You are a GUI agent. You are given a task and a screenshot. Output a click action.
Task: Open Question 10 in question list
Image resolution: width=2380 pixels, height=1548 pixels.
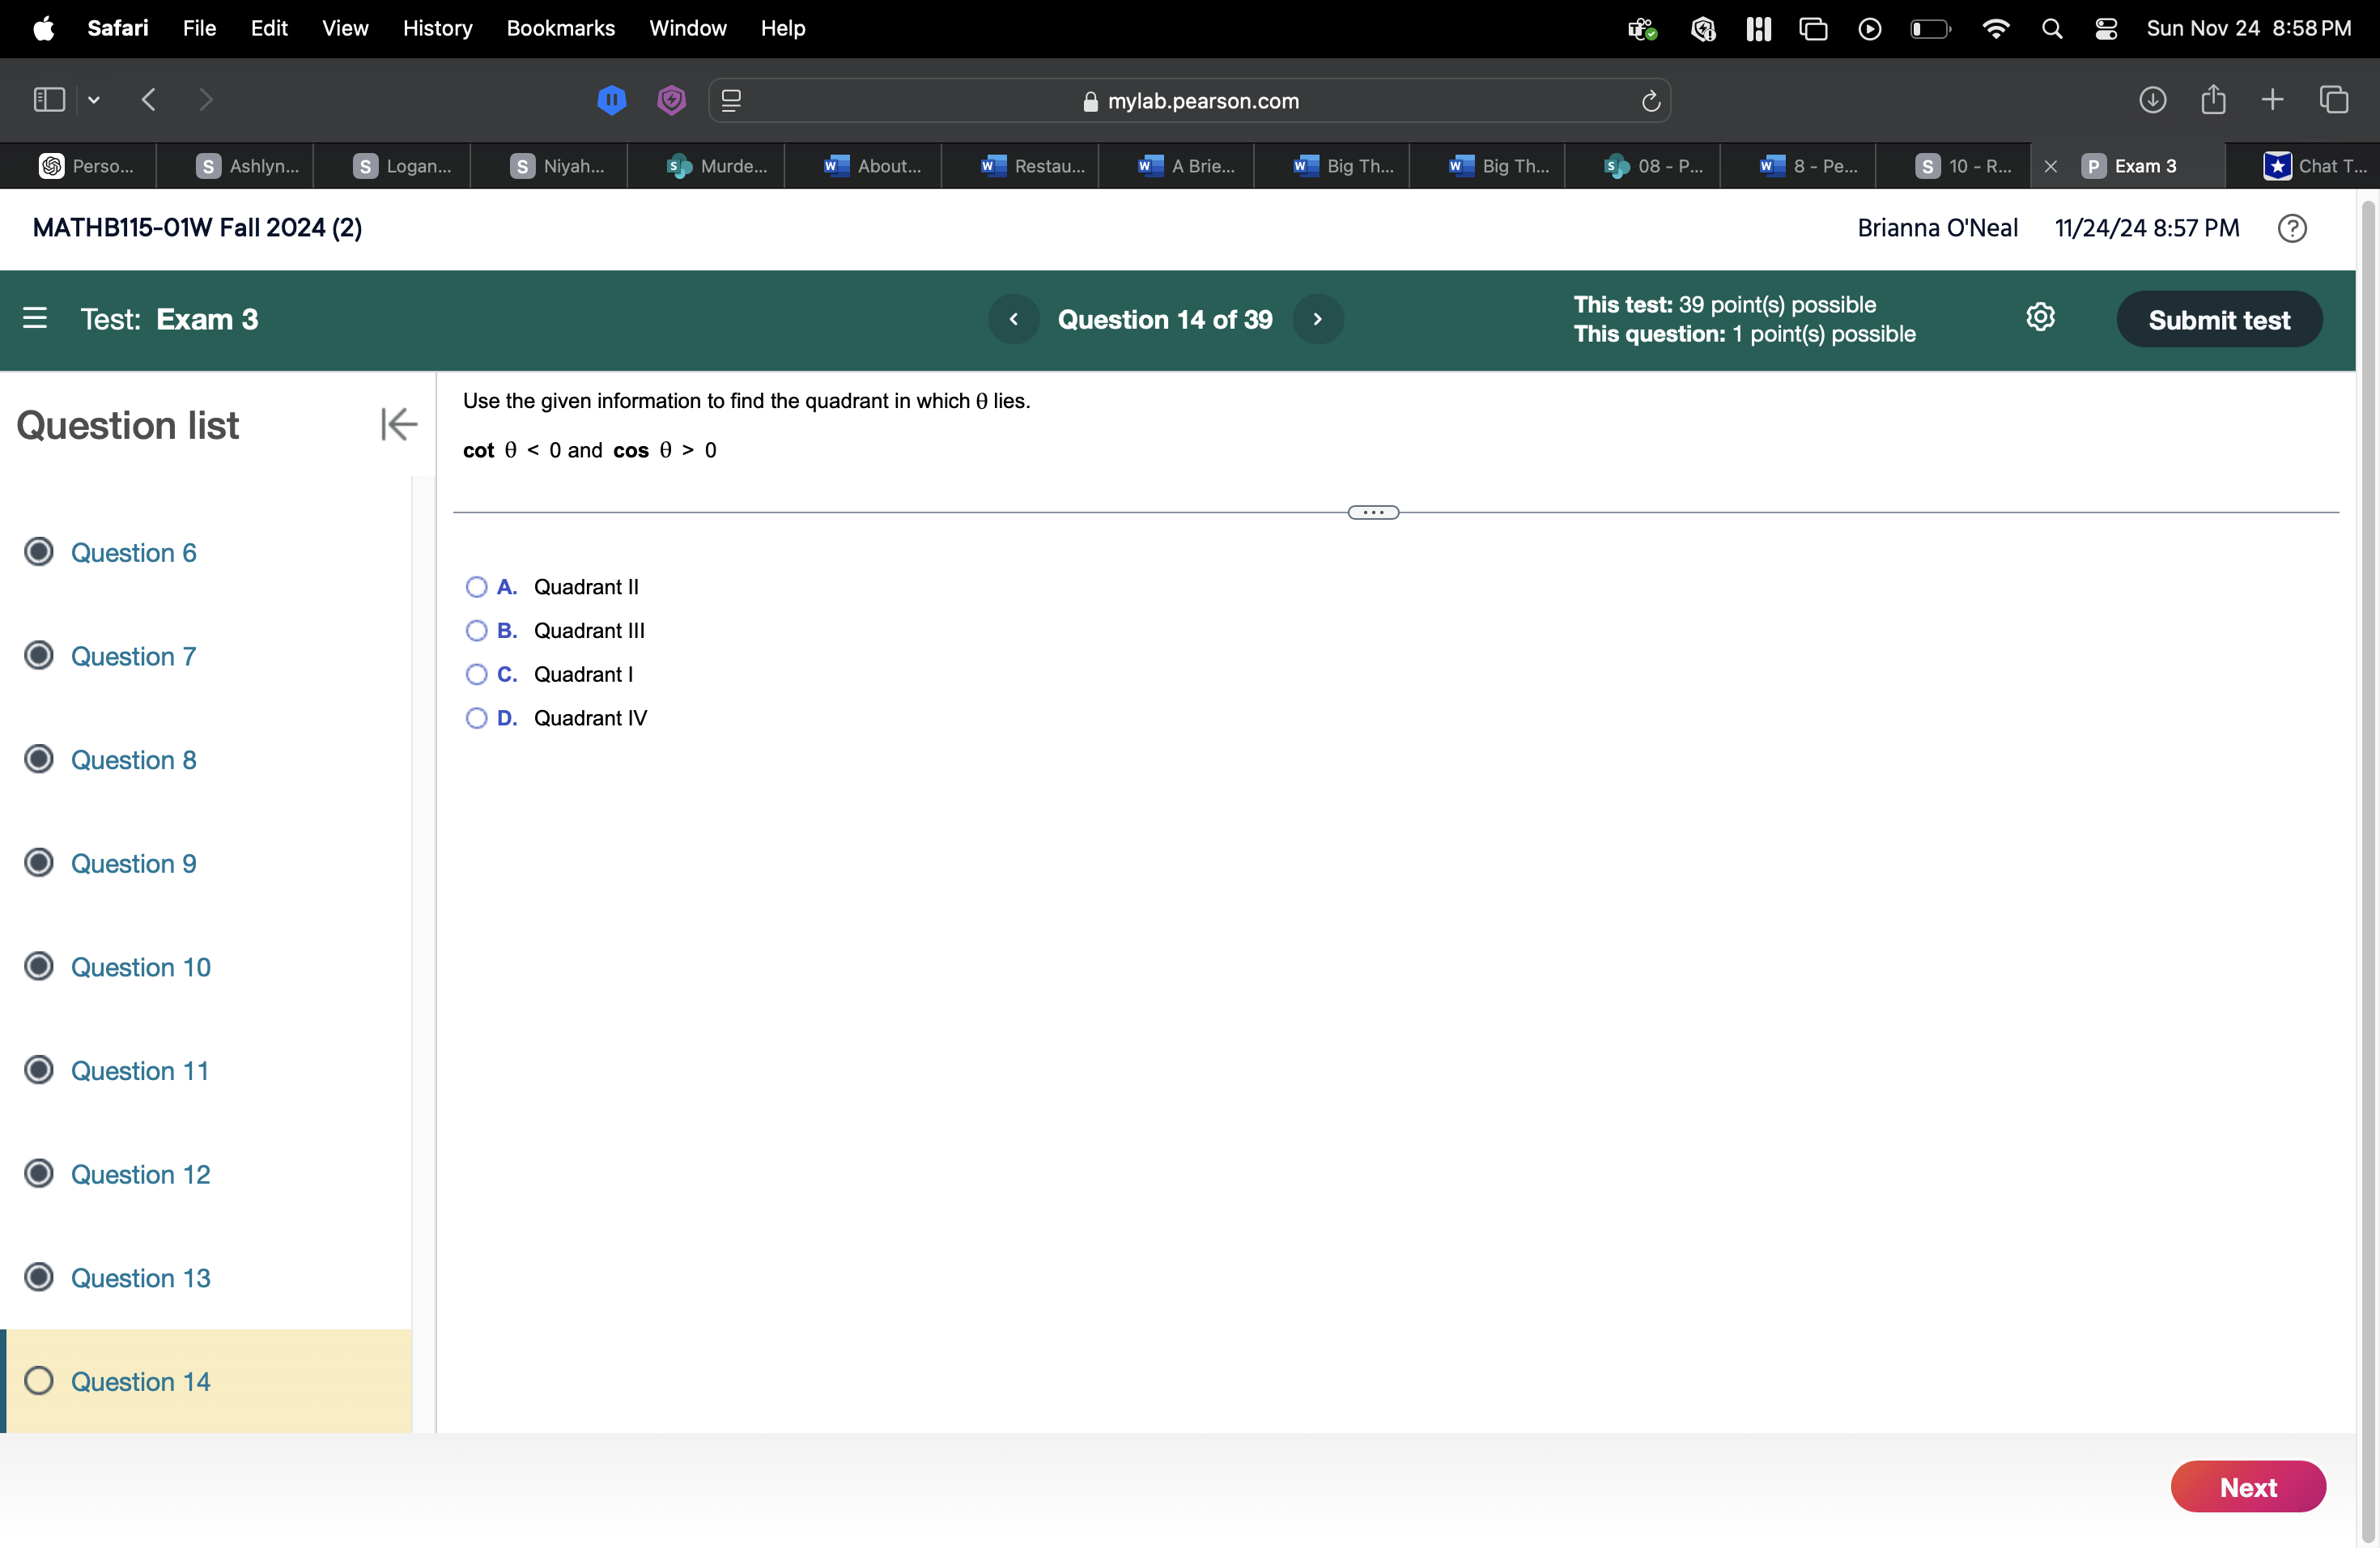pos(141,967)
